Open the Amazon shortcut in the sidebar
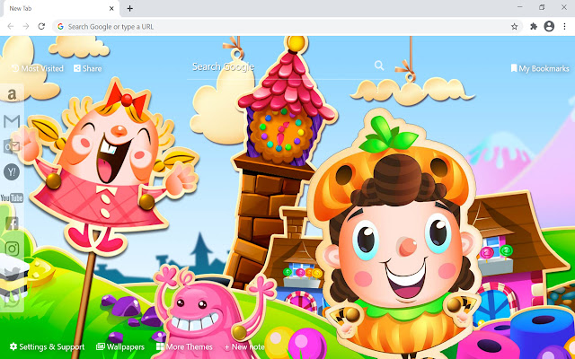The width and height of the screenshot is (575, 359). click(x=12, y=95)
